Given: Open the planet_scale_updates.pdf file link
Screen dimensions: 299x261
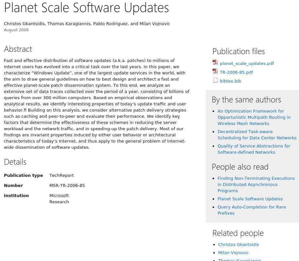Looking at the screenshot, I should (x=247, y=63).
